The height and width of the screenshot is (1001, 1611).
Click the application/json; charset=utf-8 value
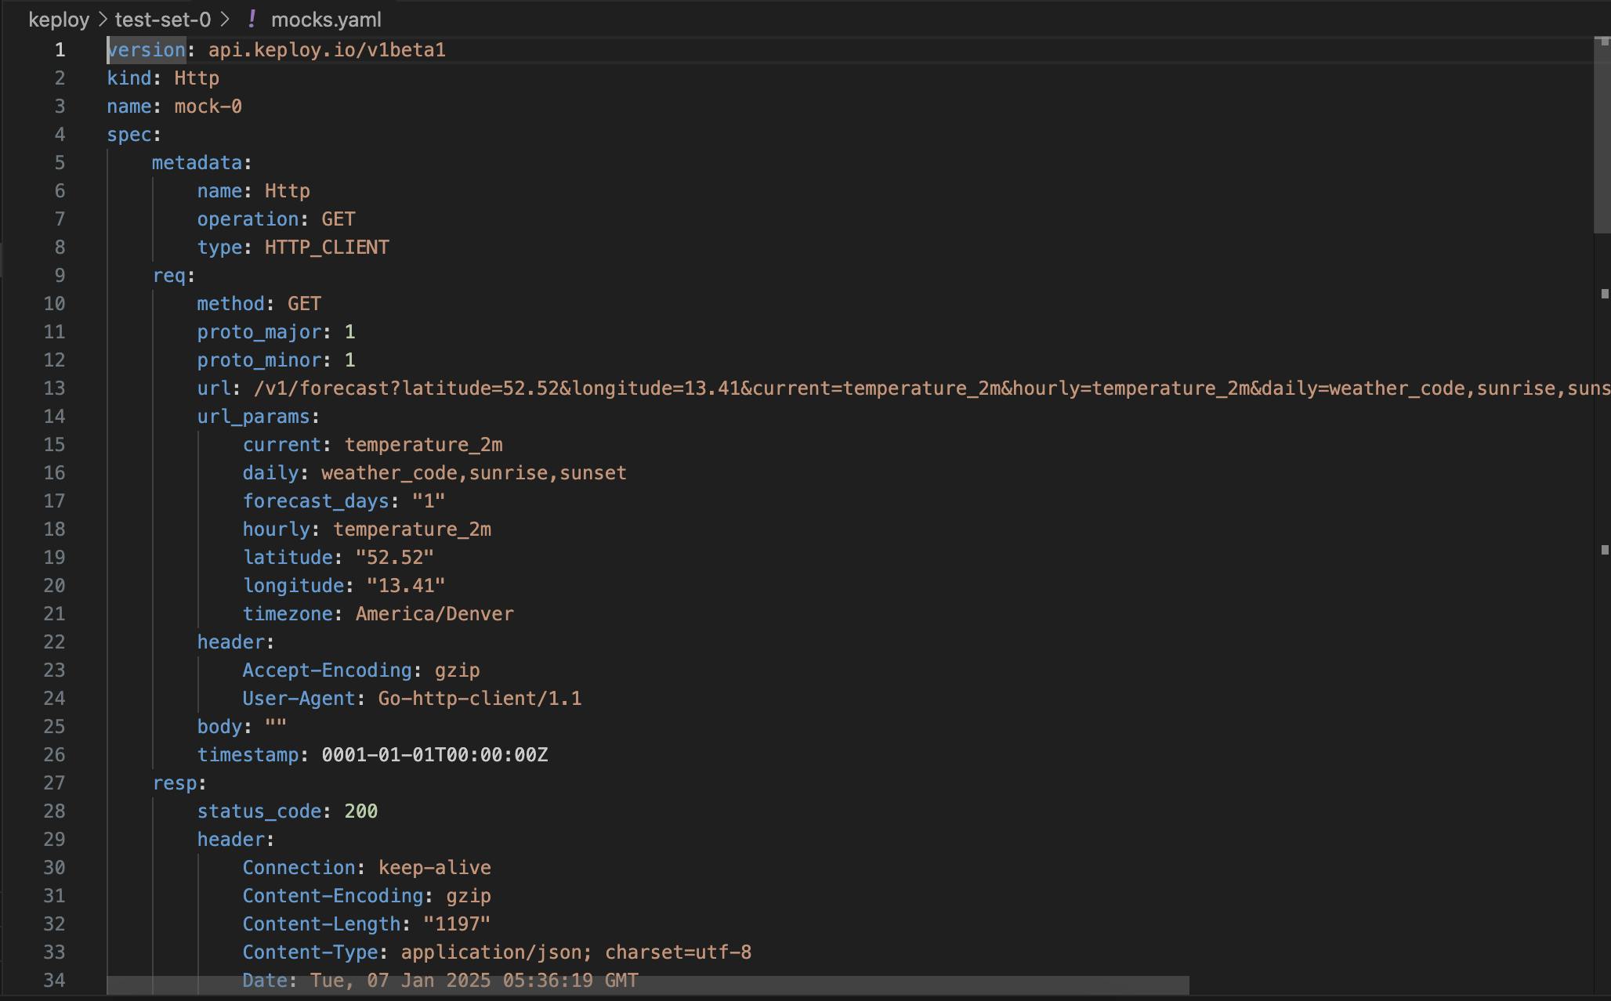[x=576, y=952]
